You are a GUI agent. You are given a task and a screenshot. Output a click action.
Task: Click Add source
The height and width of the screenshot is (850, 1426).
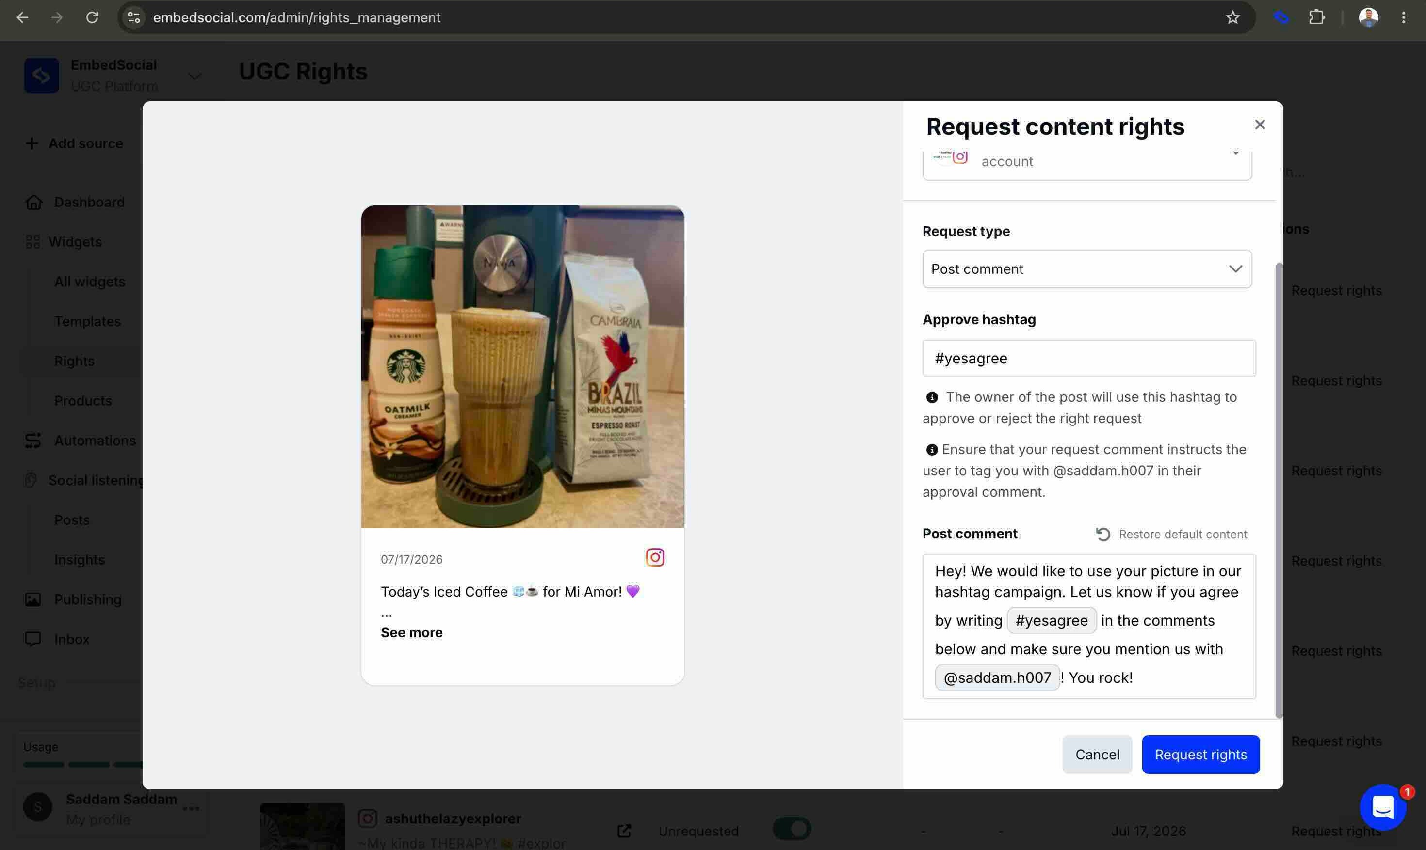[85, 143]
